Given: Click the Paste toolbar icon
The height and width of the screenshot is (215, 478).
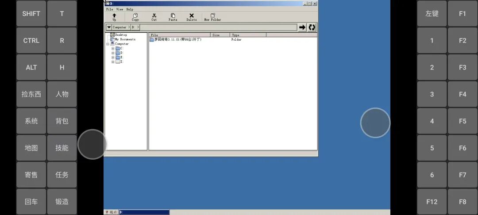Looking at the screenshot, I should (173, 16).
